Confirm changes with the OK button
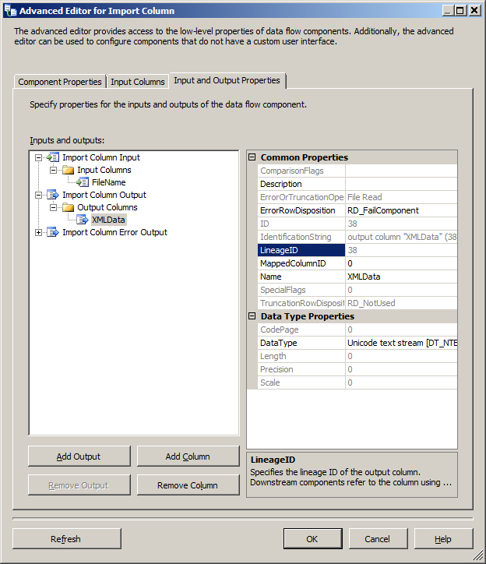The height and width of the screenshot is (564, 486). [x=312, y=539]
